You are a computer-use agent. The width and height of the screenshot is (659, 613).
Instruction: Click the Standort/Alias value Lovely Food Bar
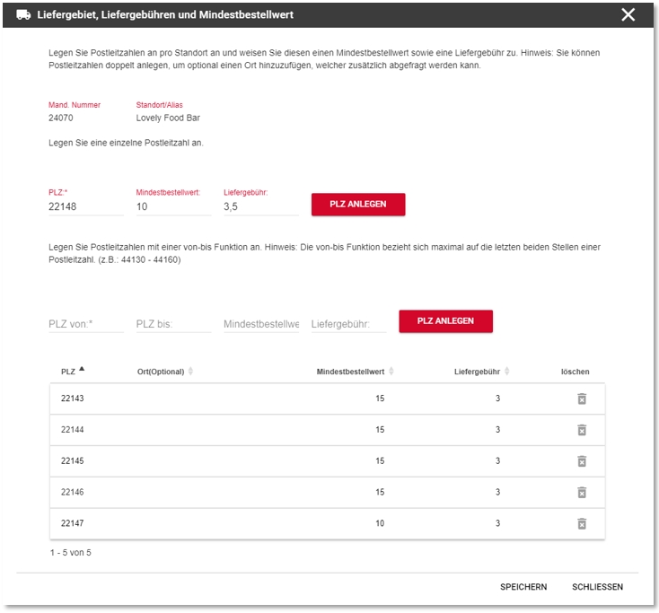point(168,118)
